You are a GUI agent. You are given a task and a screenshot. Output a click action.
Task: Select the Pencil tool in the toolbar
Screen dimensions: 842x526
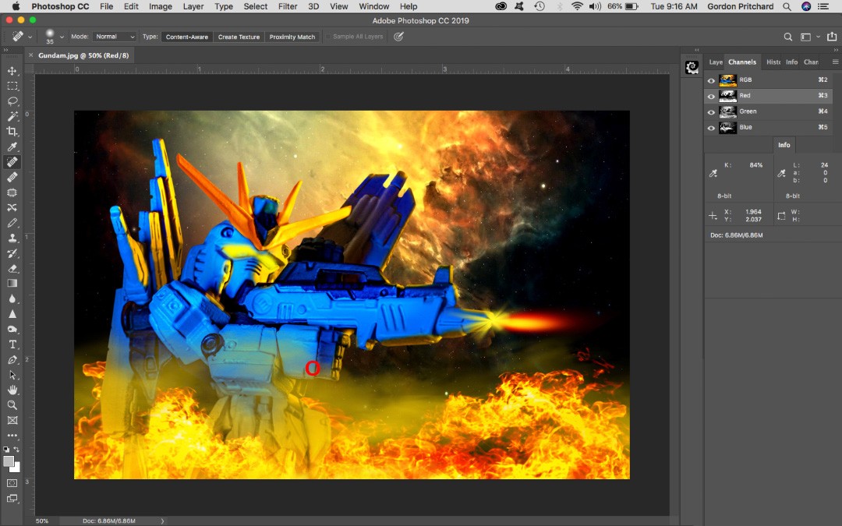[12, 223]
